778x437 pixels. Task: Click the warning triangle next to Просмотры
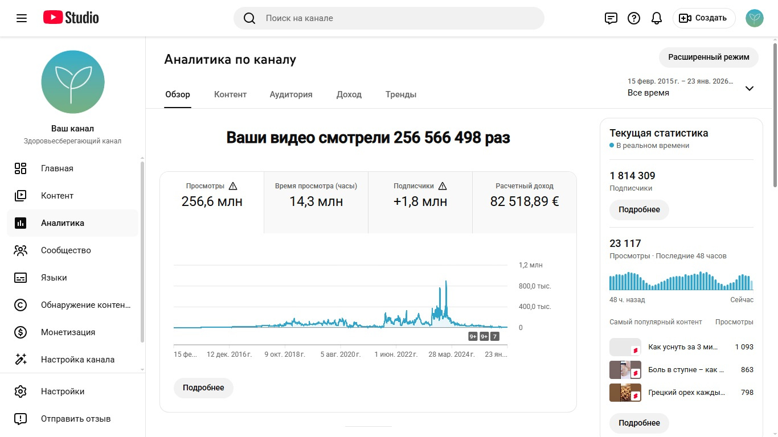point(233,186)
